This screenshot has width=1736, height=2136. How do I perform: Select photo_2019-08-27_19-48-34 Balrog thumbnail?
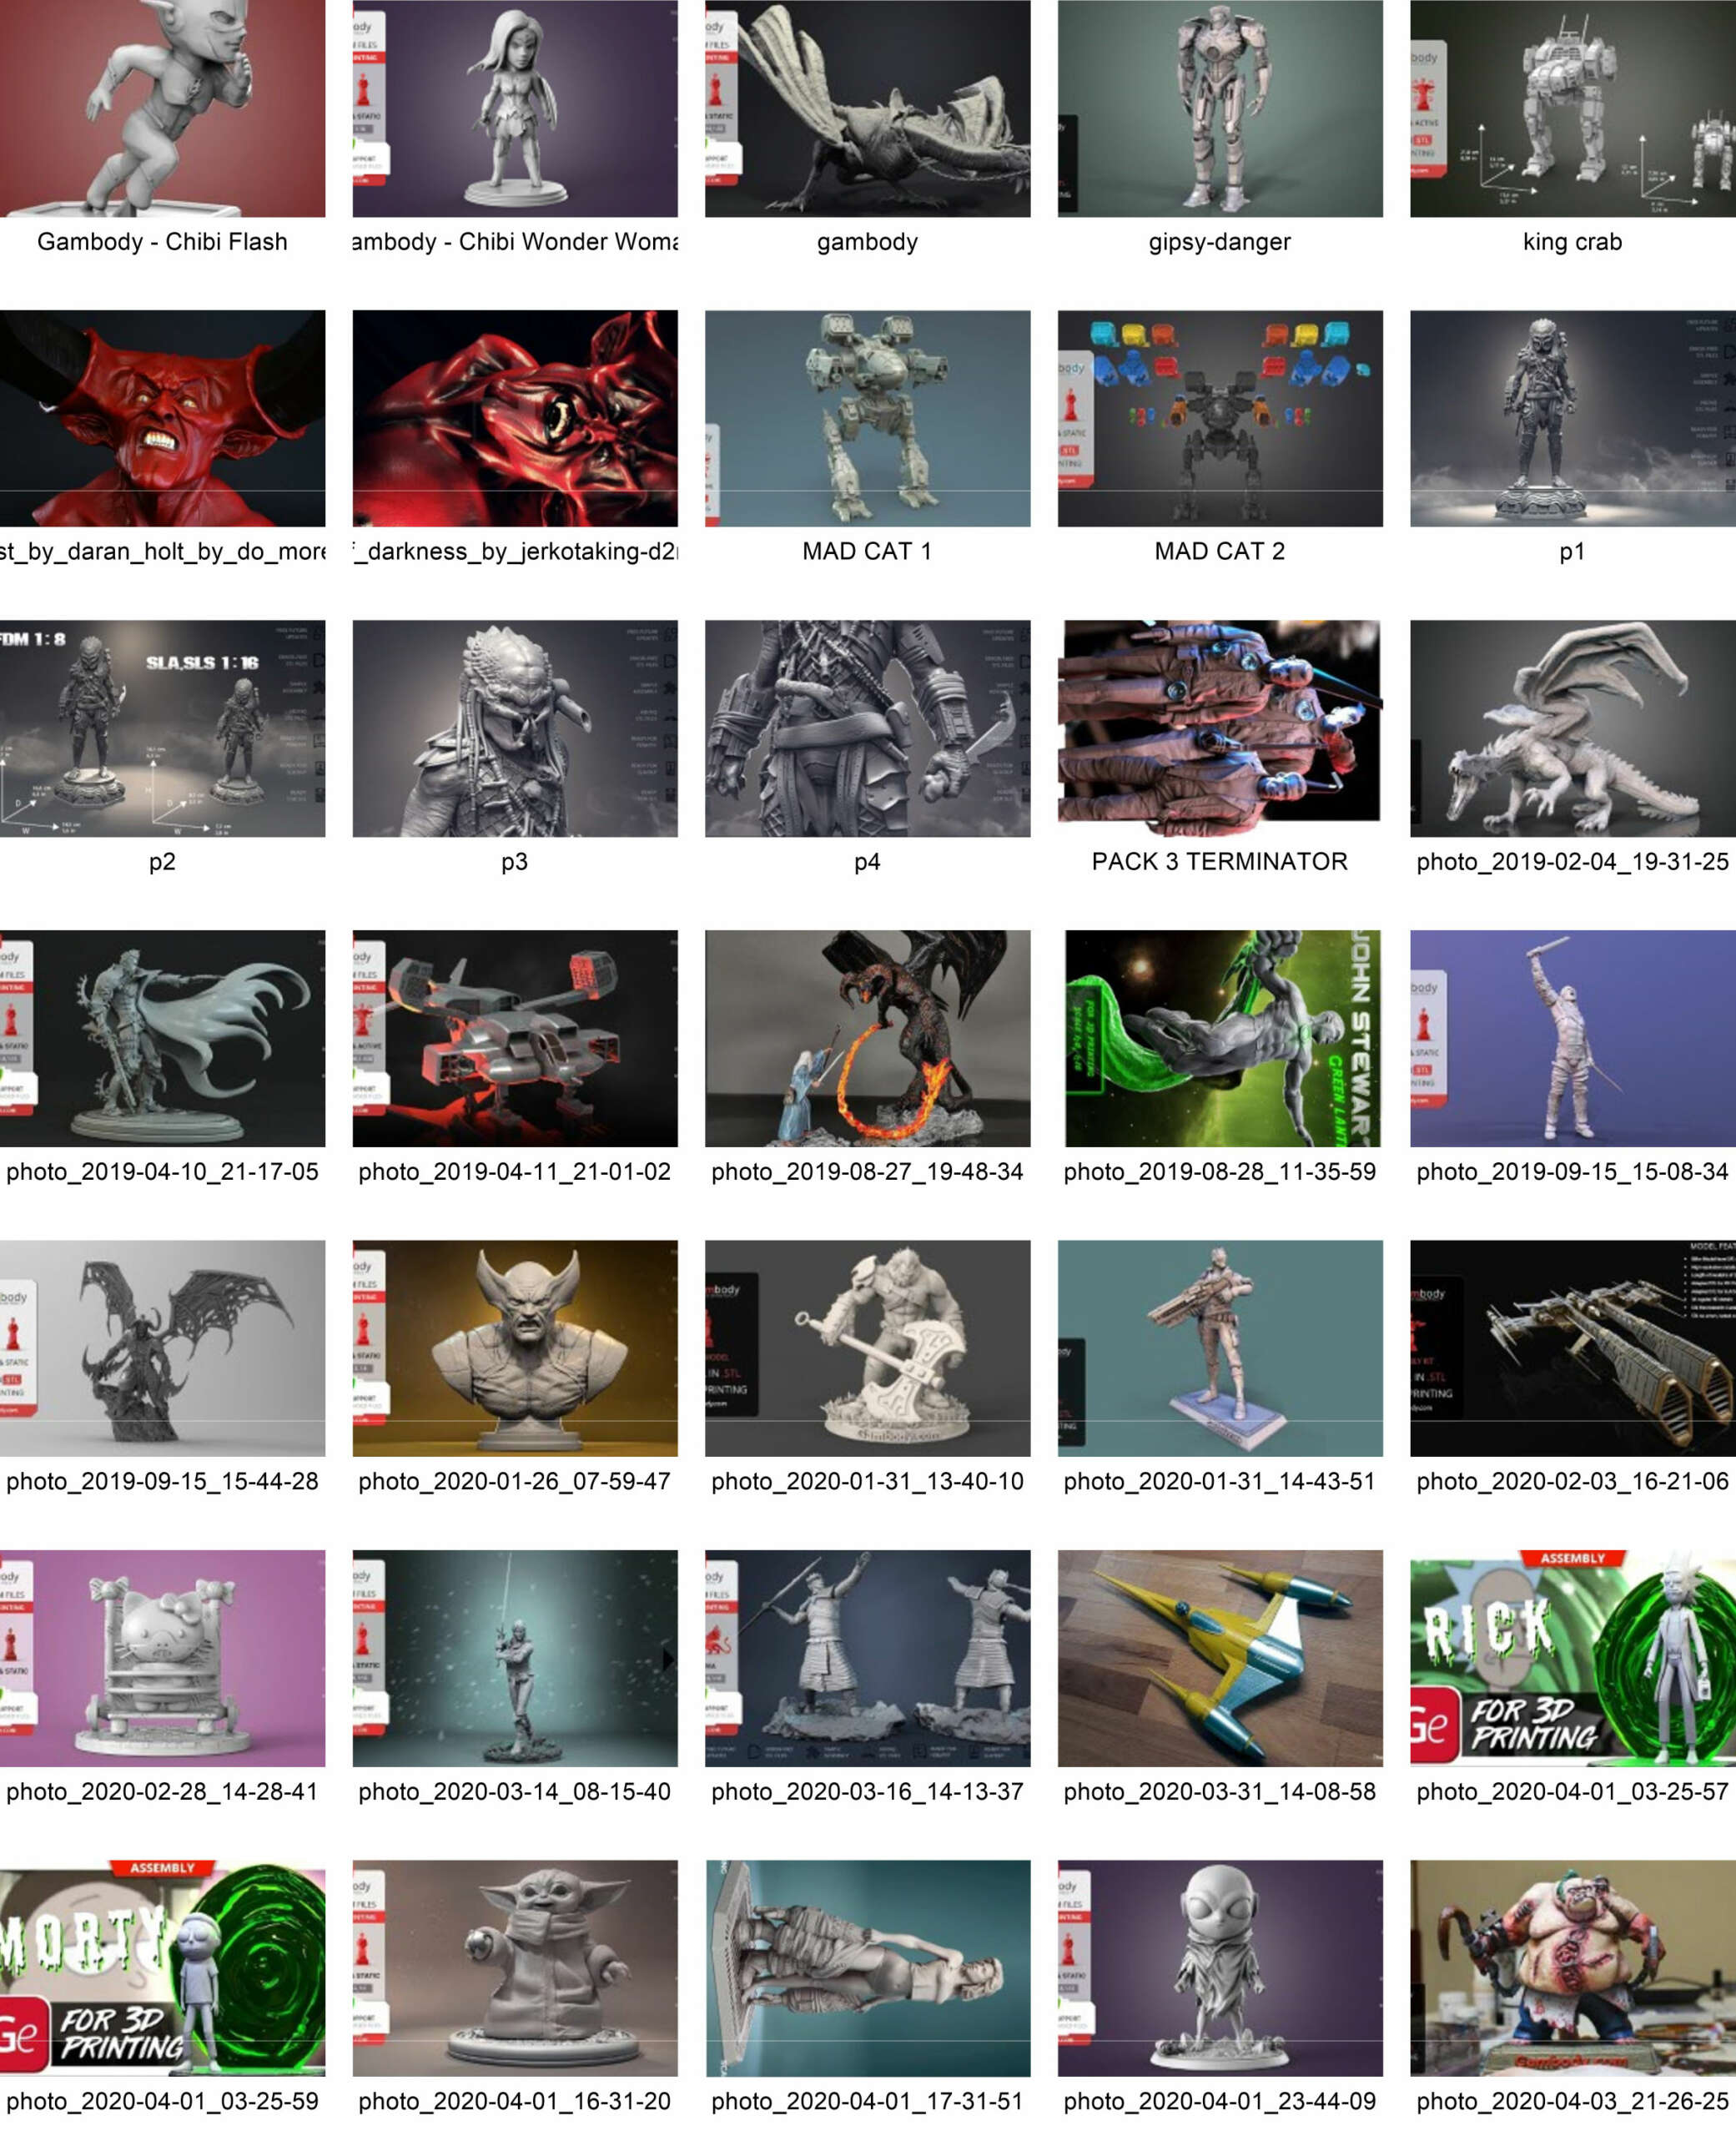coord(867,1038)
